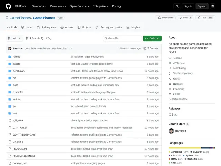Click the LICENSE file icon
Image resolution: width=221 pixels, height=166 pixels.
pyautogui.click(x=10, y=142)
